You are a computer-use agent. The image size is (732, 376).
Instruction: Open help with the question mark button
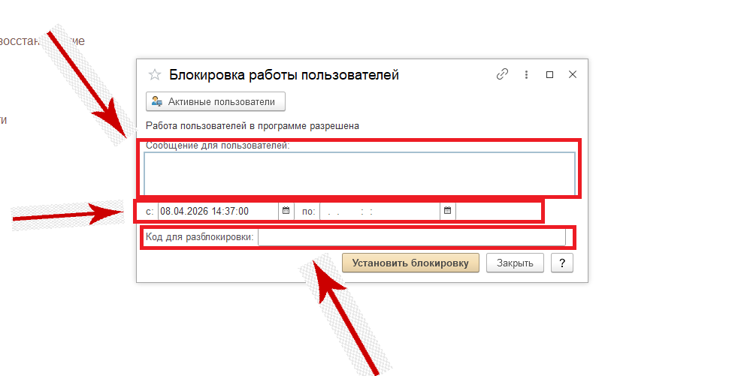click(x=562, y=263)
